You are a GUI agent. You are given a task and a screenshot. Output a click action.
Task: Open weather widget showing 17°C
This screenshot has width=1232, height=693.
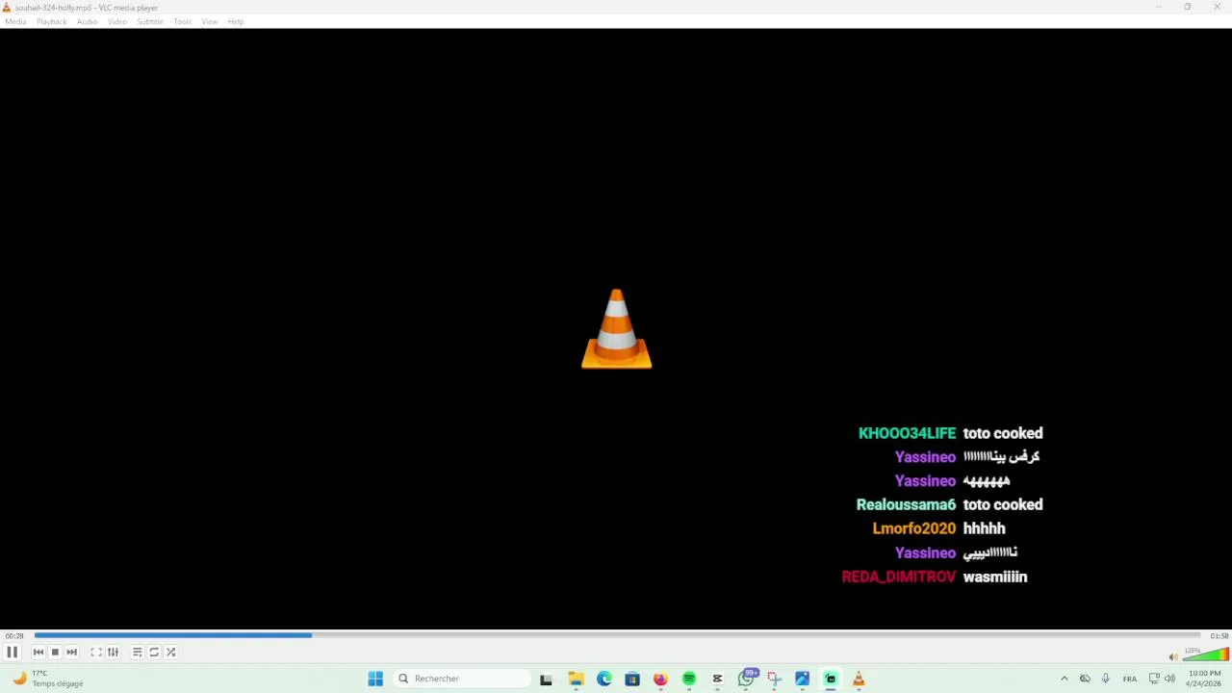coord(46,679)
